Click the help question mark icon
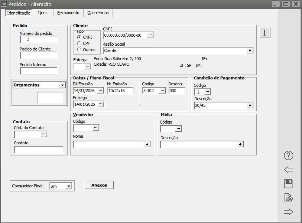This screenshot has width=302, height=223. (x=289, y=155)
